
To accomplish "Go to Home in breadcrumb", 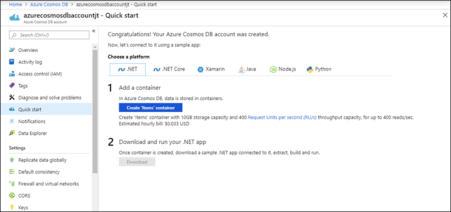I will [15, 4].
